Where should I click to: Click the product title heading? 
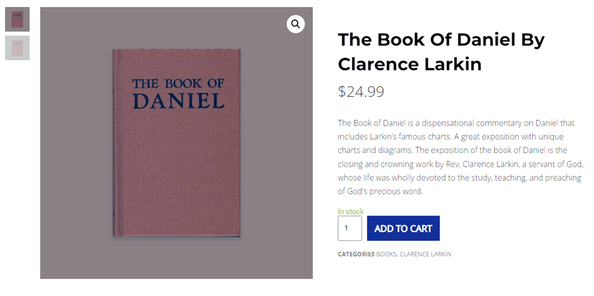pyautogui.click(x=441, y=52)
